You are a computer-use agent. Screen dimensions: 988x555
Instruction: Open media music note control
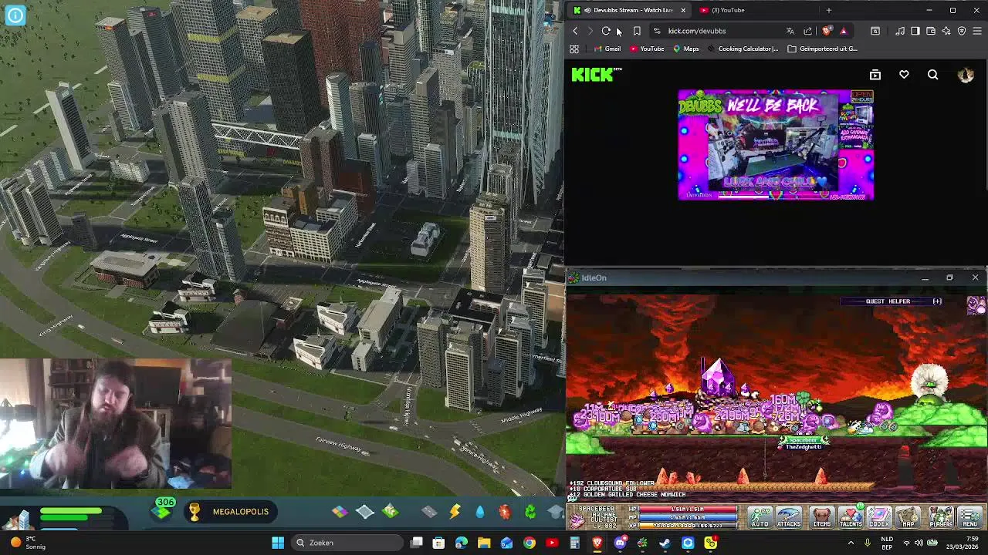click(900, 31)
